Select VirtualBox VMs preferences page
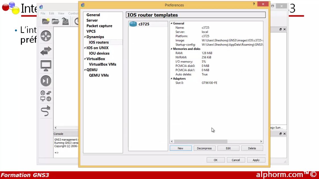 tap(103, 64)
